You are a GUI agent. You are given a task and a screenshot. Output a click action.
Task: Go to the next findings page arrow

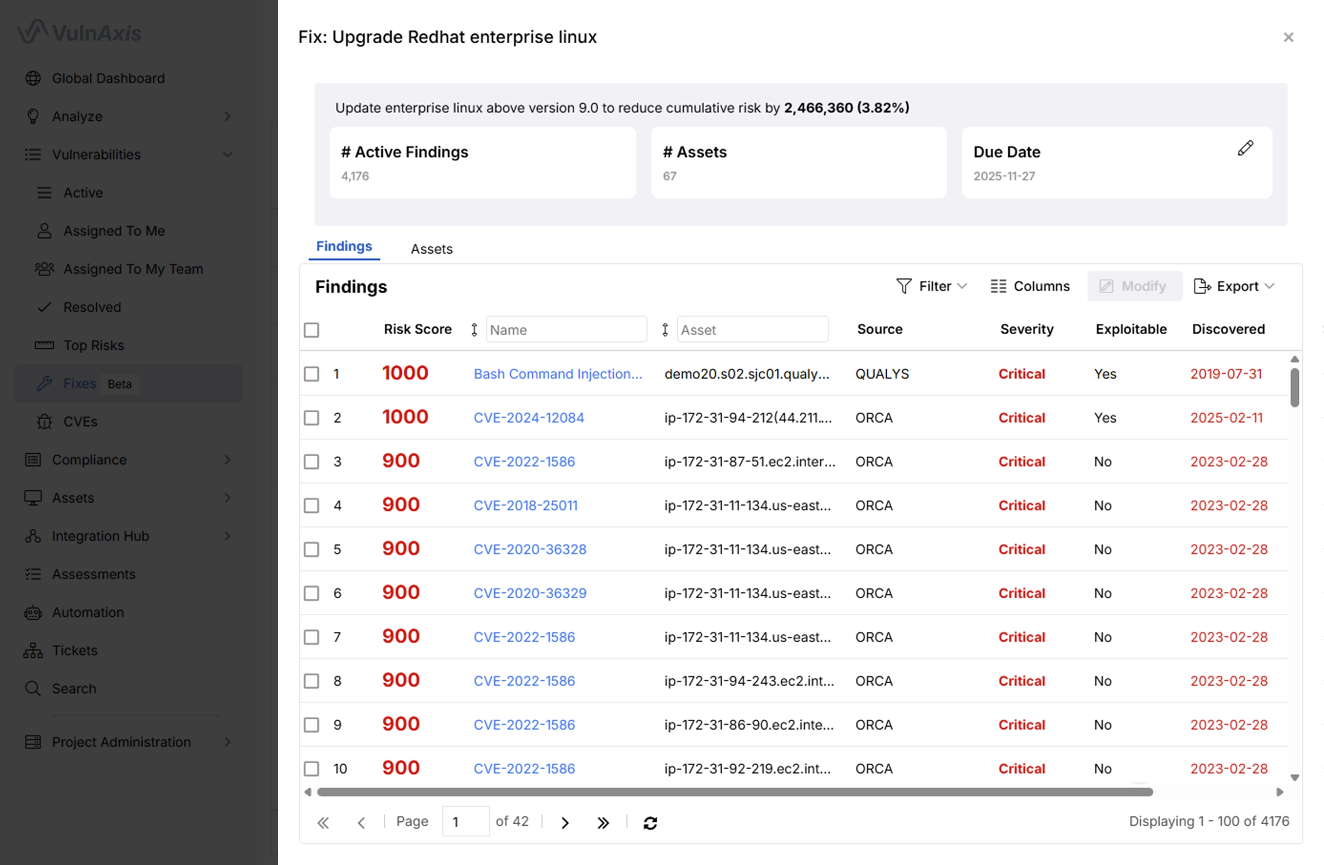click(565, 823)
